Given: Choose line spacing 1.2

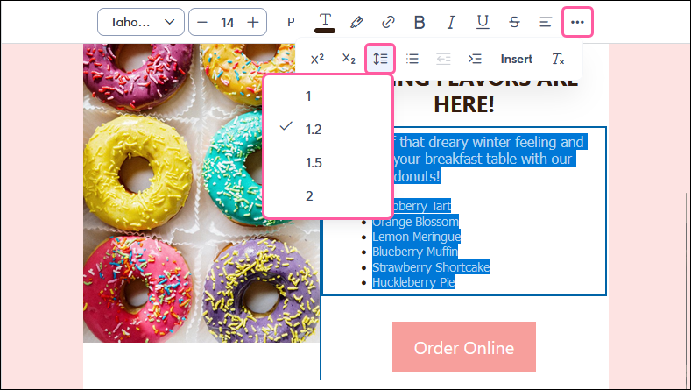Looking at the screenshot, I should (328, 129).
